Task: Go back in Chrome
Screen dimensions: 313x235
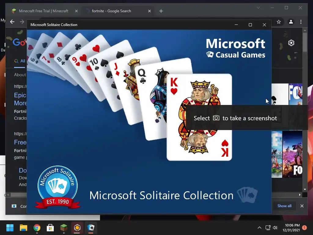Action: click(12, 22)
